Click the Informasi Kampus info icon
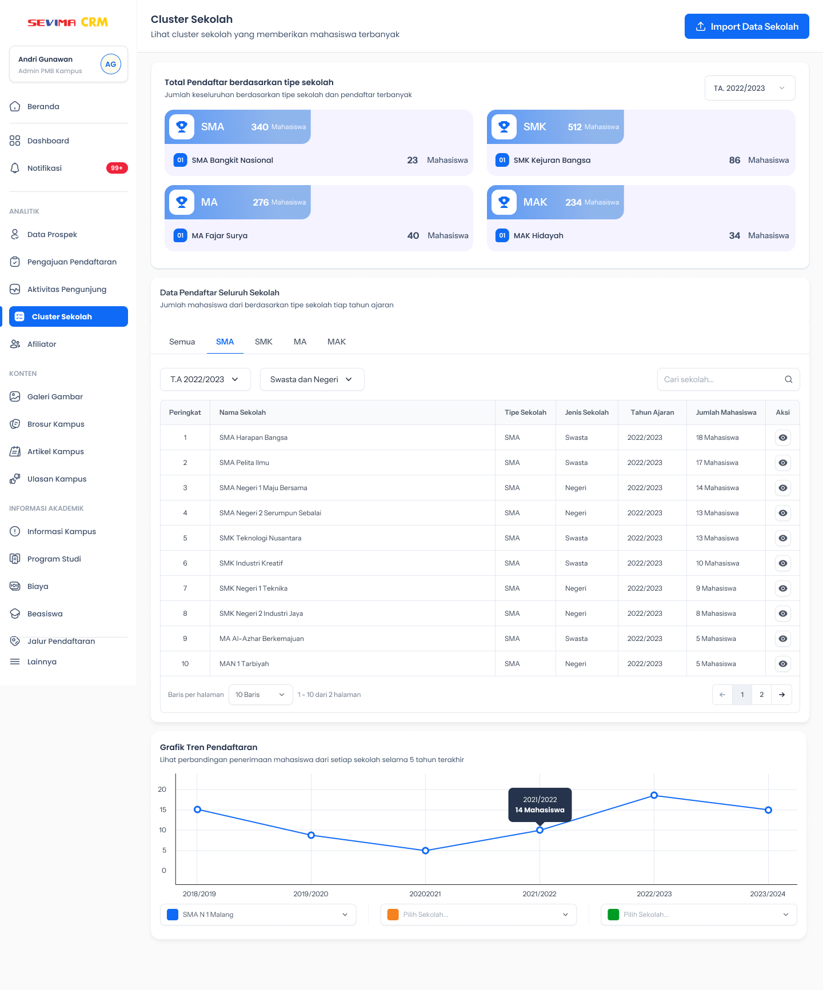Screen dimensions: 823x990 15,531
